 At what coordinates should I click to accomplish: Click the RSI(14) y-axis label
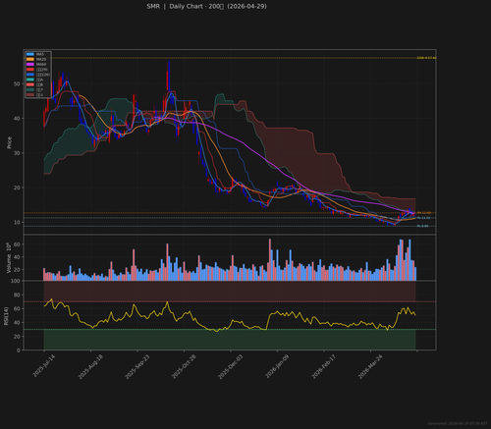point(6,316)
